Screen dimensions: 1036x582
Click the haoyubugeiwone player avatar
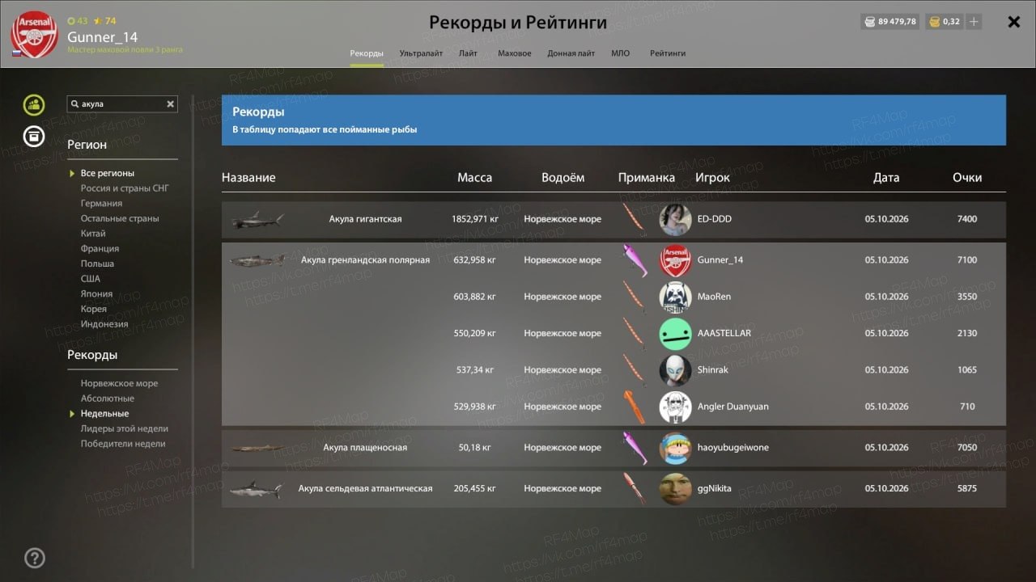point(675,448)
